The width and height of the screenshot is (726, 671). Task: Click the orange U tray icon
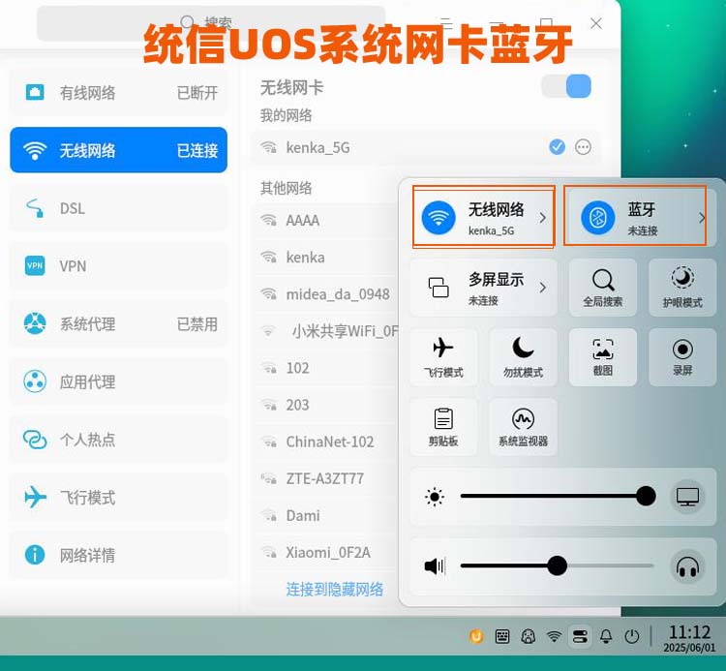(476, 636)
